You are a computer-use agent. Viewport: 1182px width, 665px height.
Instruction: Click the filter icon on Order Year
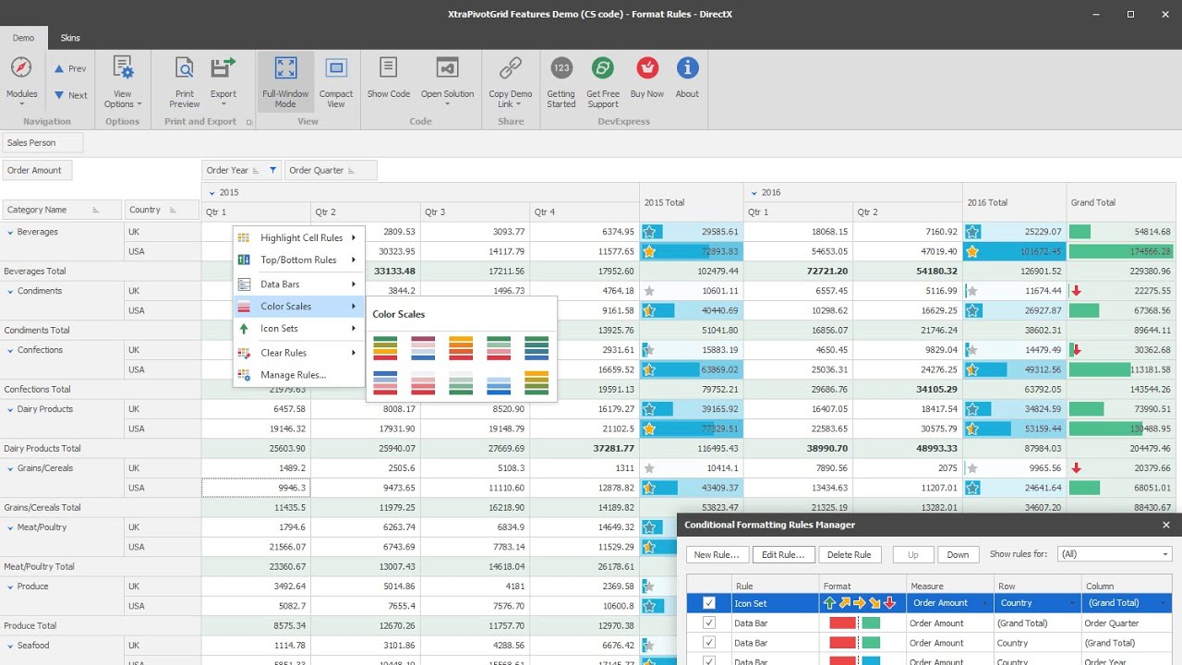click(272, 170)
